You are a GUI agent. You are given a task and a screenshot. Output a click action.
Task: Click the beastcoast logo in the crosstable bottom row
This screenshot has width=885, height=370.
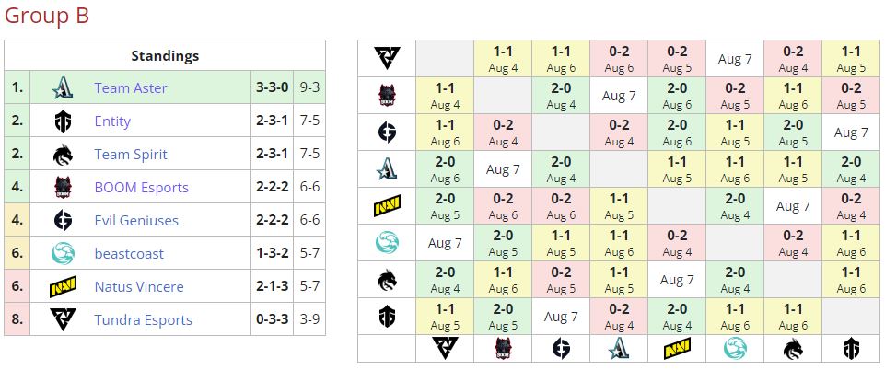735,348
